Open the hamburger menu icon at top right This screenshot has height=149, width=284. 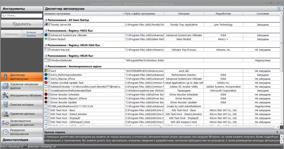tap(279, 8)
